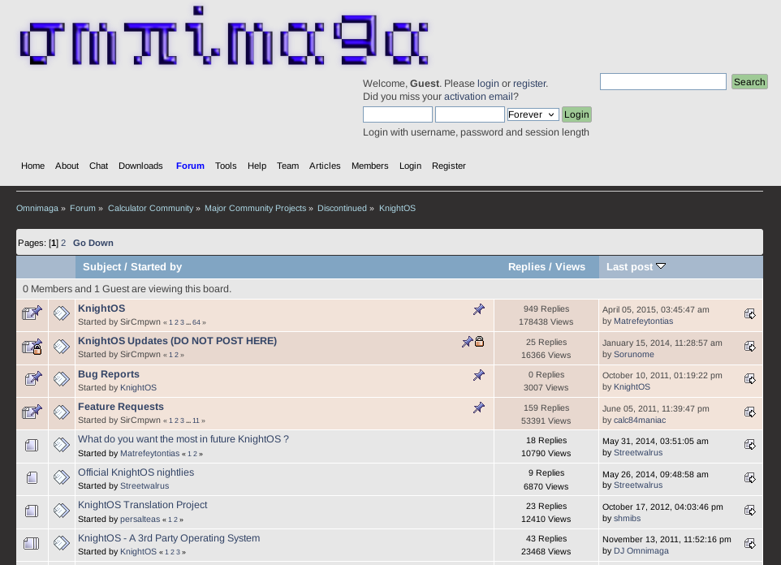Click the pin icon in Bug Reports row
Viewport: 781px width, 565px height.
pos(479,375)
